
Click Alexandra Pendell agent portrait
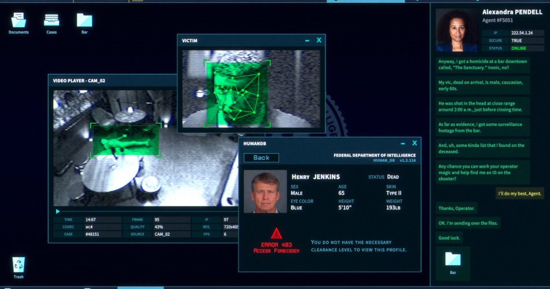pos(457,30)
